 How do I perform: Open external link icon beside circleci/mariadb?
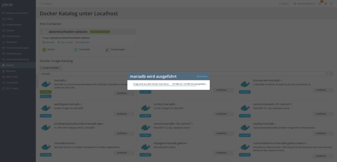point(176,104)
